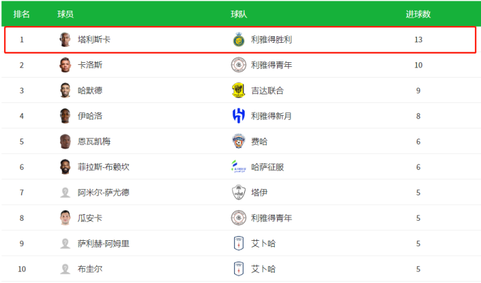481x283 pixels.
Task: Select the 哈萨征服 team logo
Action: coord(239,167)
